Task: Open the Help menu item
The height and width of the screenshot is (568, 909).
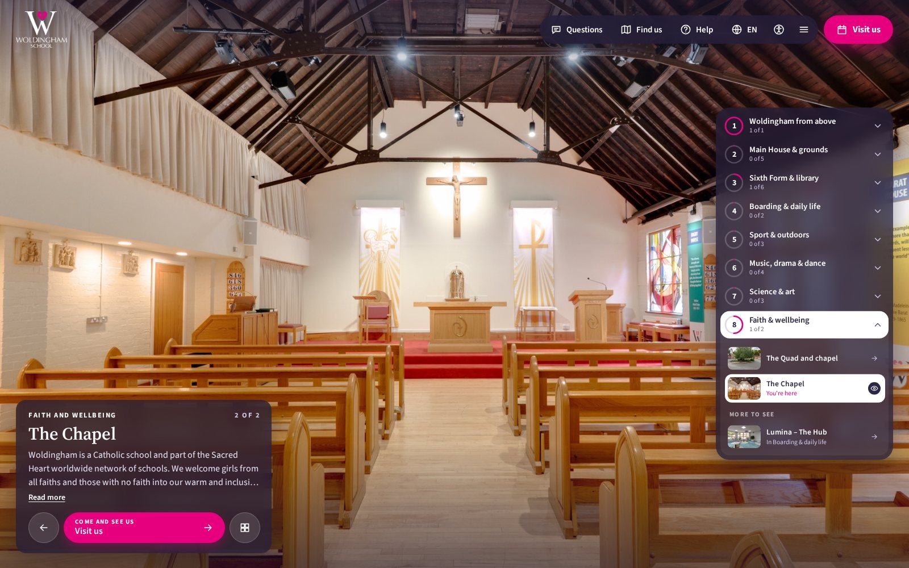Action: coord(697,30)
